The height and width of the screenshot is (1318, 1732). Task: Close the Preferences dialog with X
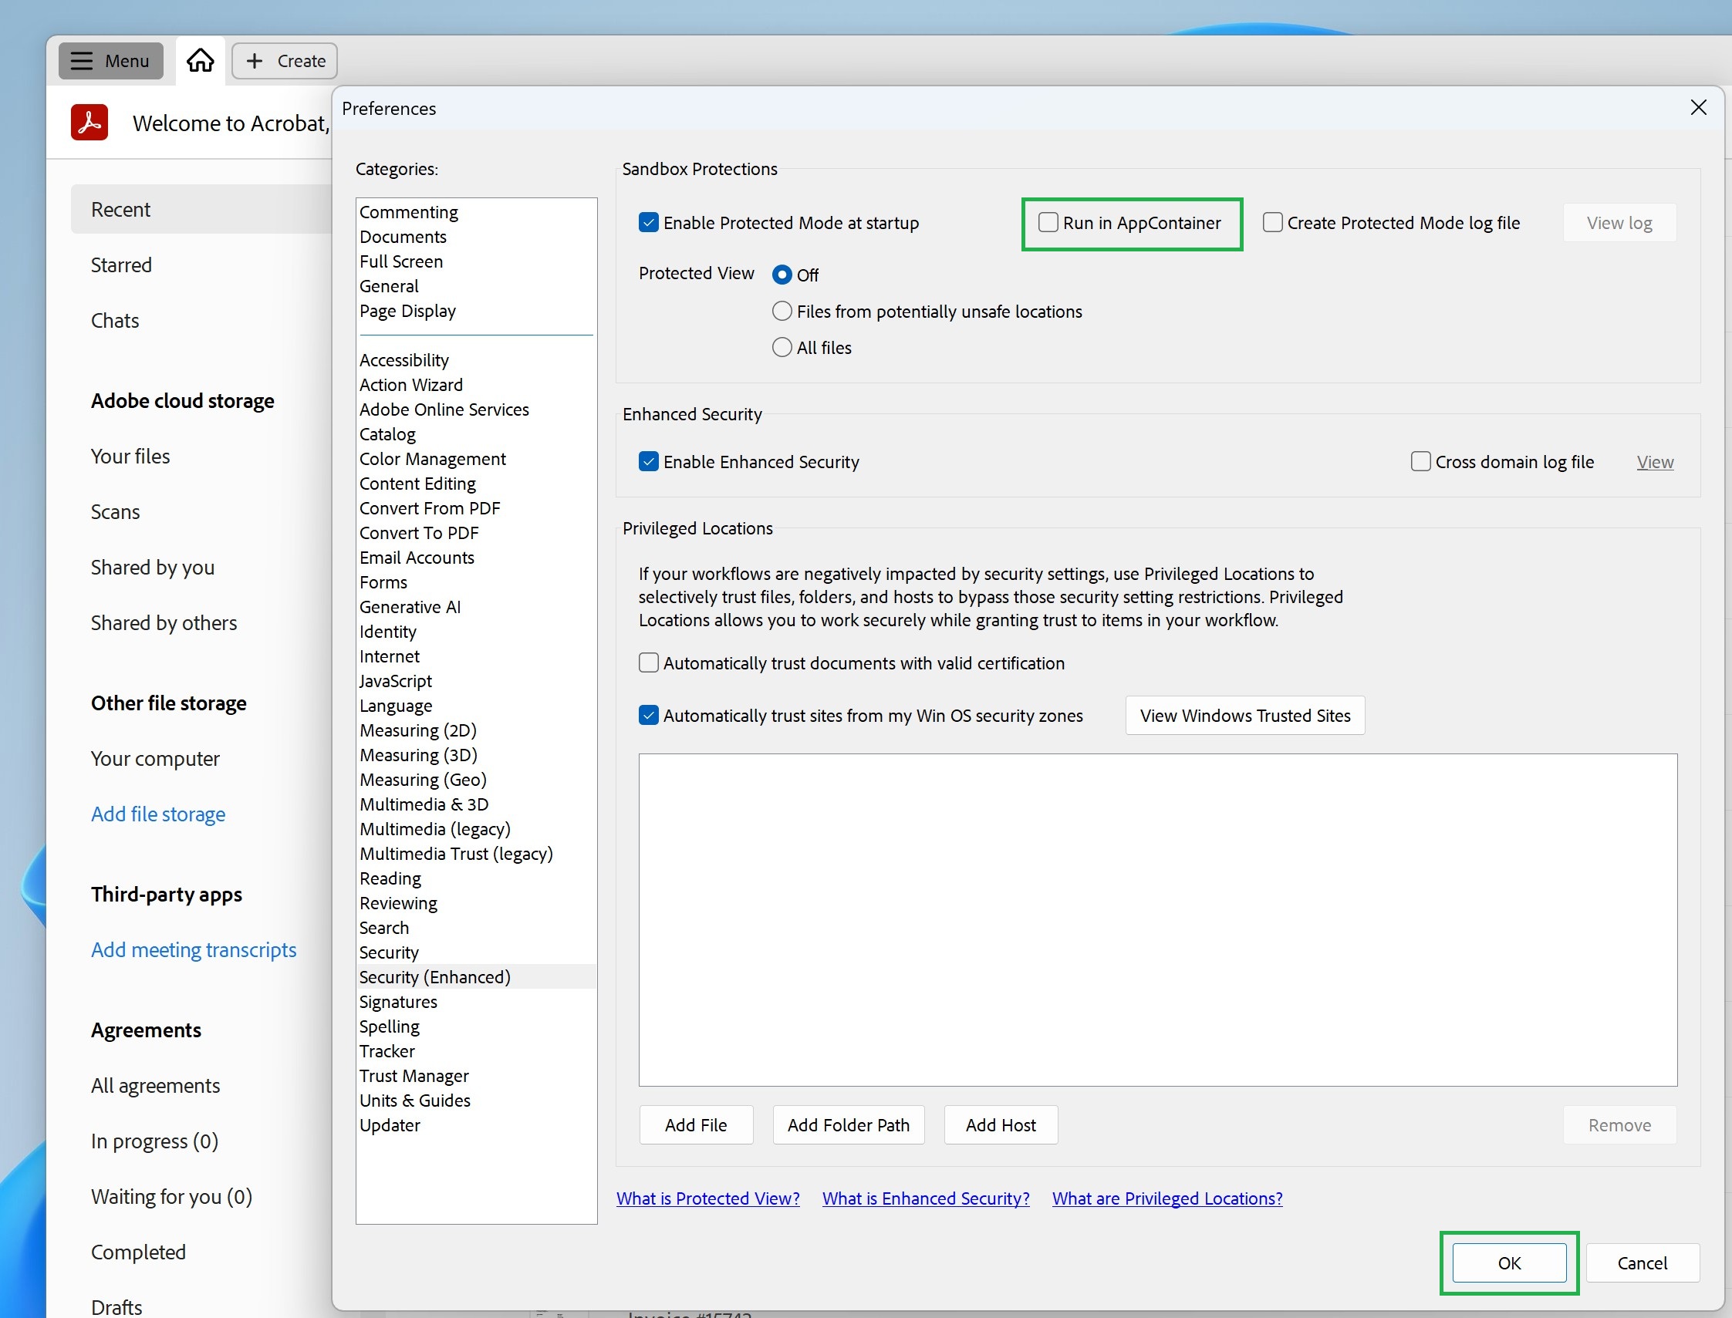coord(1698,107)
